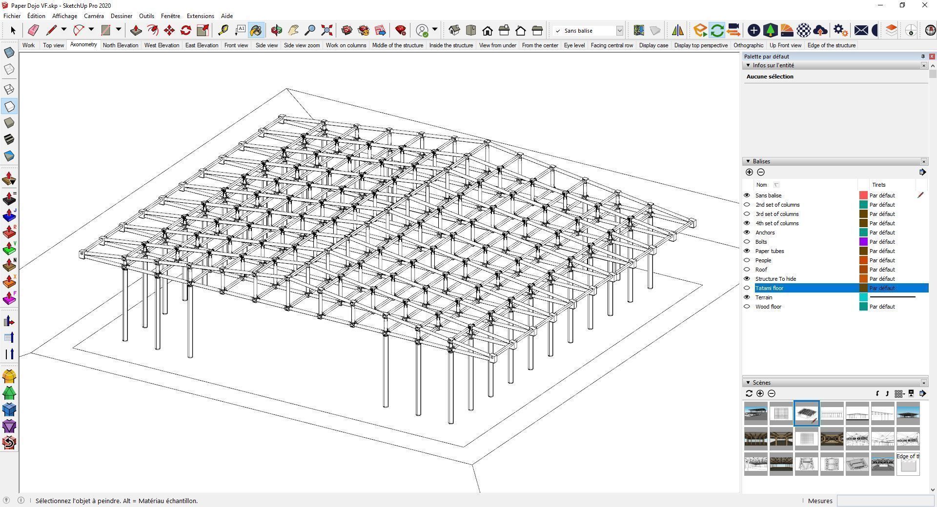Pick the Eraser tool

click(33, 30)
